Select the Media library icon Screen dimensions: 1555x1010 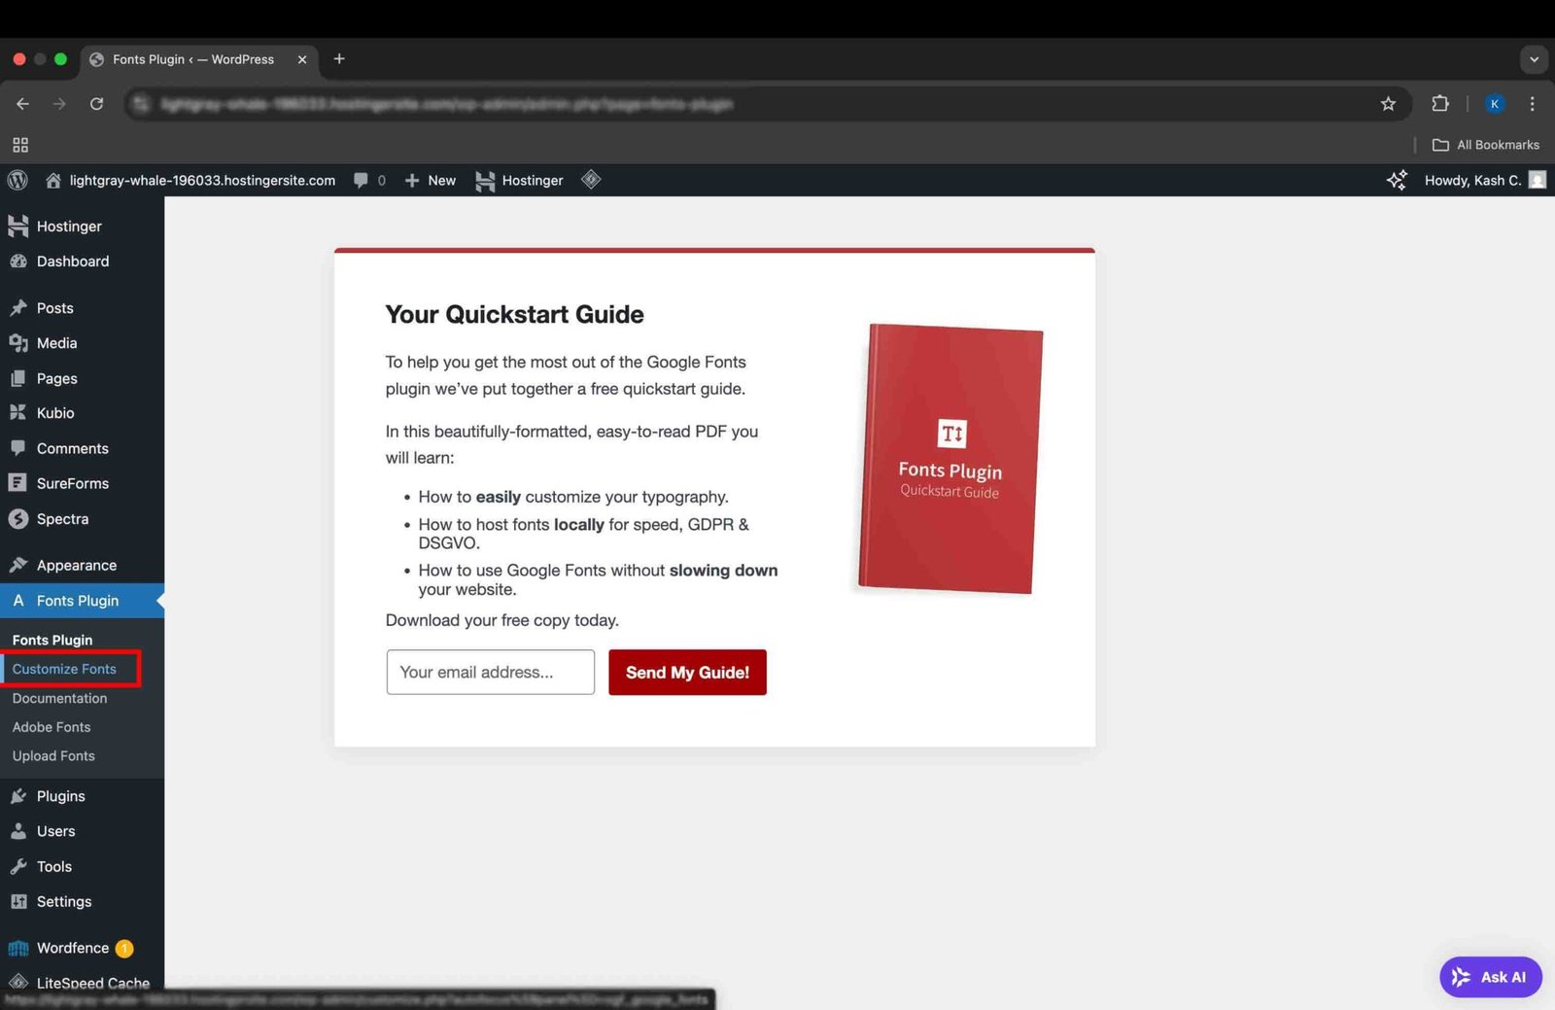19,342
